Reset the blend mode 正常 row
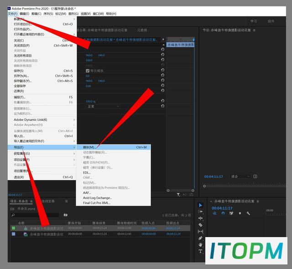This screenshot has height=269, width=292. click(162, 106)
